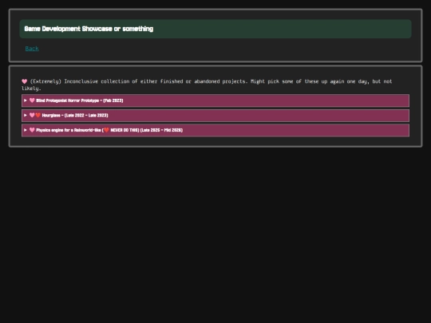The image size is (431, 323).
Task: Expand the Hourglass project section
Action: coord(215,116)
